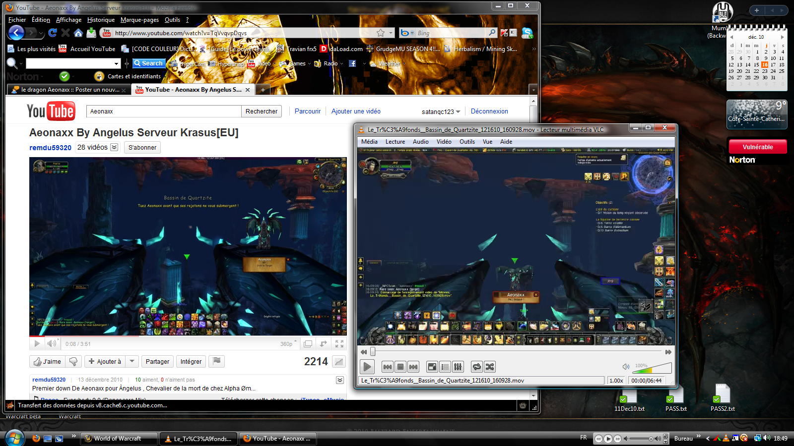This screenshot has height=446, width=794.
Task: Skip to next media in VLC
Action: [413, 367]
